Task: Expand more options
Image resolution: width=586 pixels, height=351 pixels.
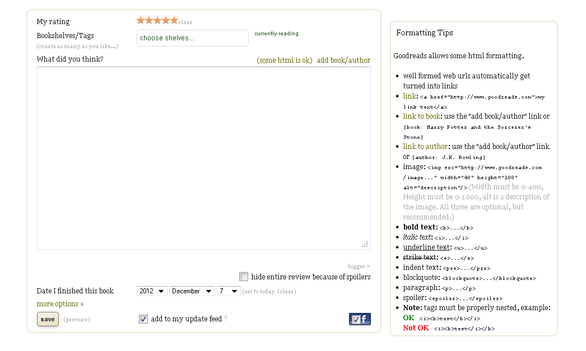Action: pyautogui.click(x=60, y=304)
